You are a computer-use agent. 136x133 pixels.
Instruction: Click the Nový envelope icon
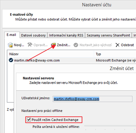point(10,45)
